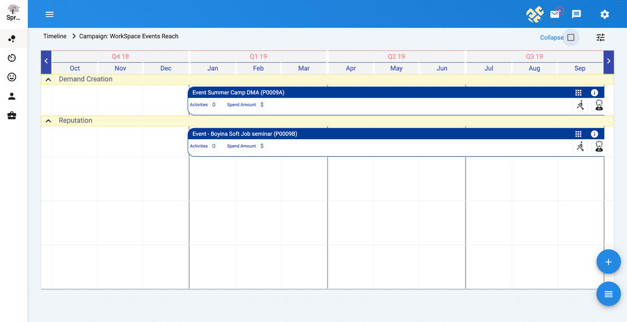
Task: Click Activities count on Summer Camp DMA
Action: click(214, 105)
